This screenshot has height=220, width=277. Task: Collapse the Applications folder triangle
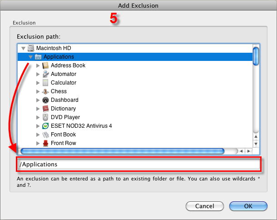click(30, 57)
